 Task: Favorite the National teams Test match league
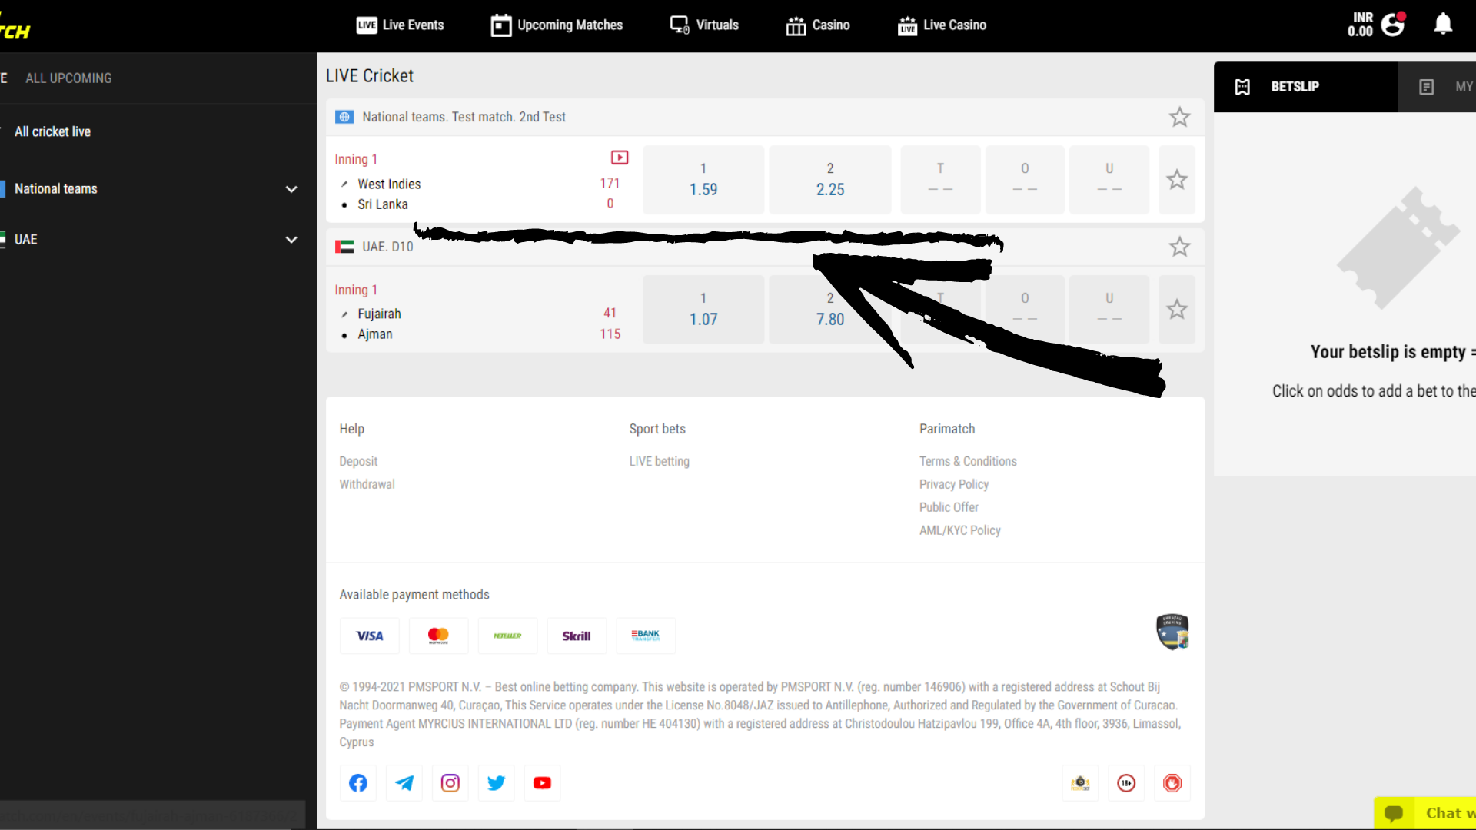(1179, 117)
